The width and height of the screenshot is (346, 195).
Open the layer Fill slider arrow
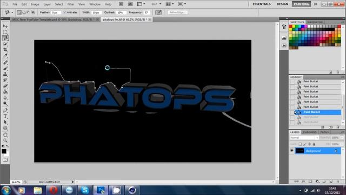coord(342,144)
